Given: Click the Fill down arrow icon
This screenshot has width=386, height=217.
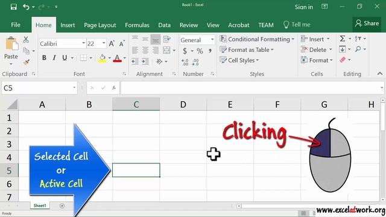Looking at the screenshot, I should 342,49.
